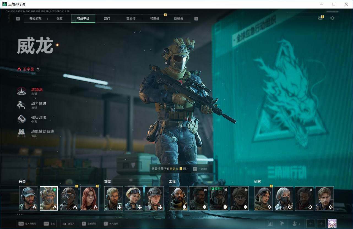Switch to the 改枪台 tab
The width and height of the screenshot is (353, 229).
pyautogui.click(x=178, y=18)
